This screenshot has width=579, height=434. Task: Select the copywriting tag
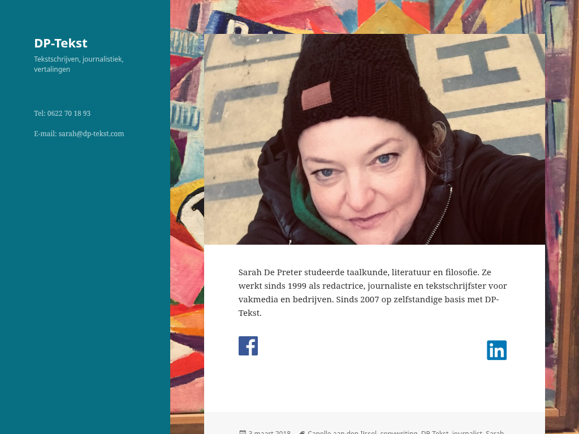click(399, 432)
